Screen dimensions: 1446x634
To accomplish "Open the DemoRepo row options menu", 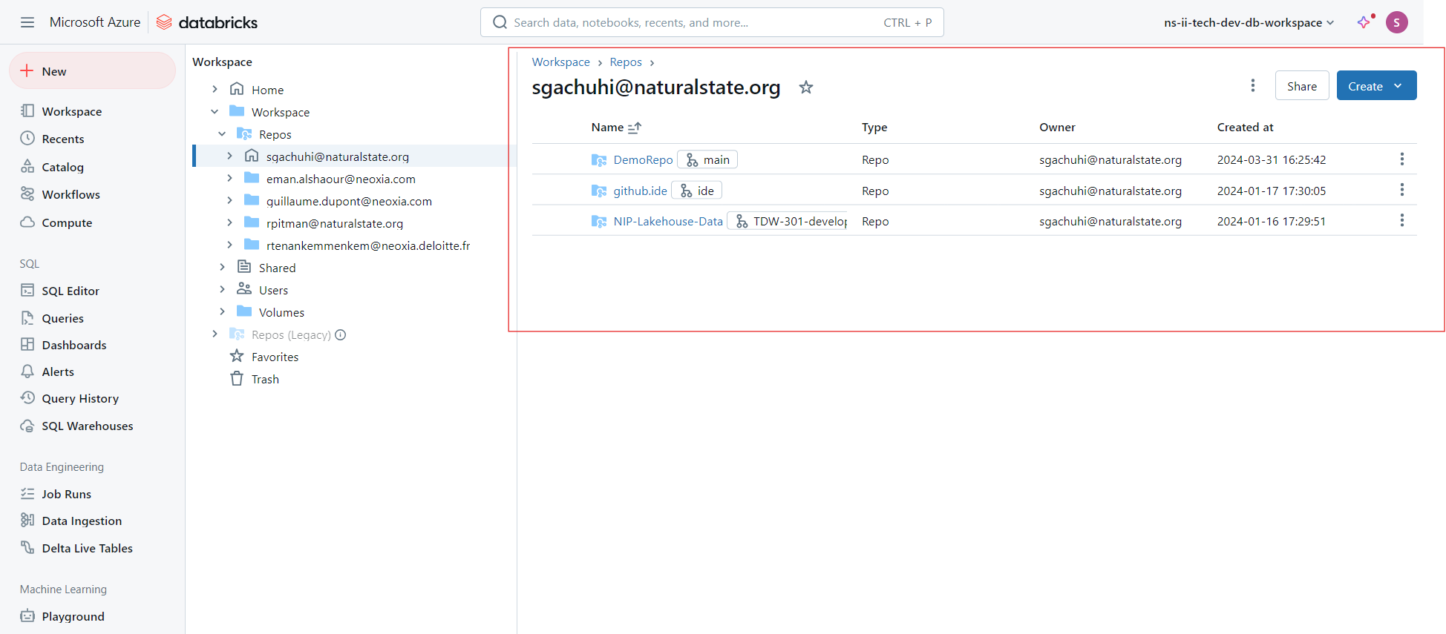I will 1402,159.
